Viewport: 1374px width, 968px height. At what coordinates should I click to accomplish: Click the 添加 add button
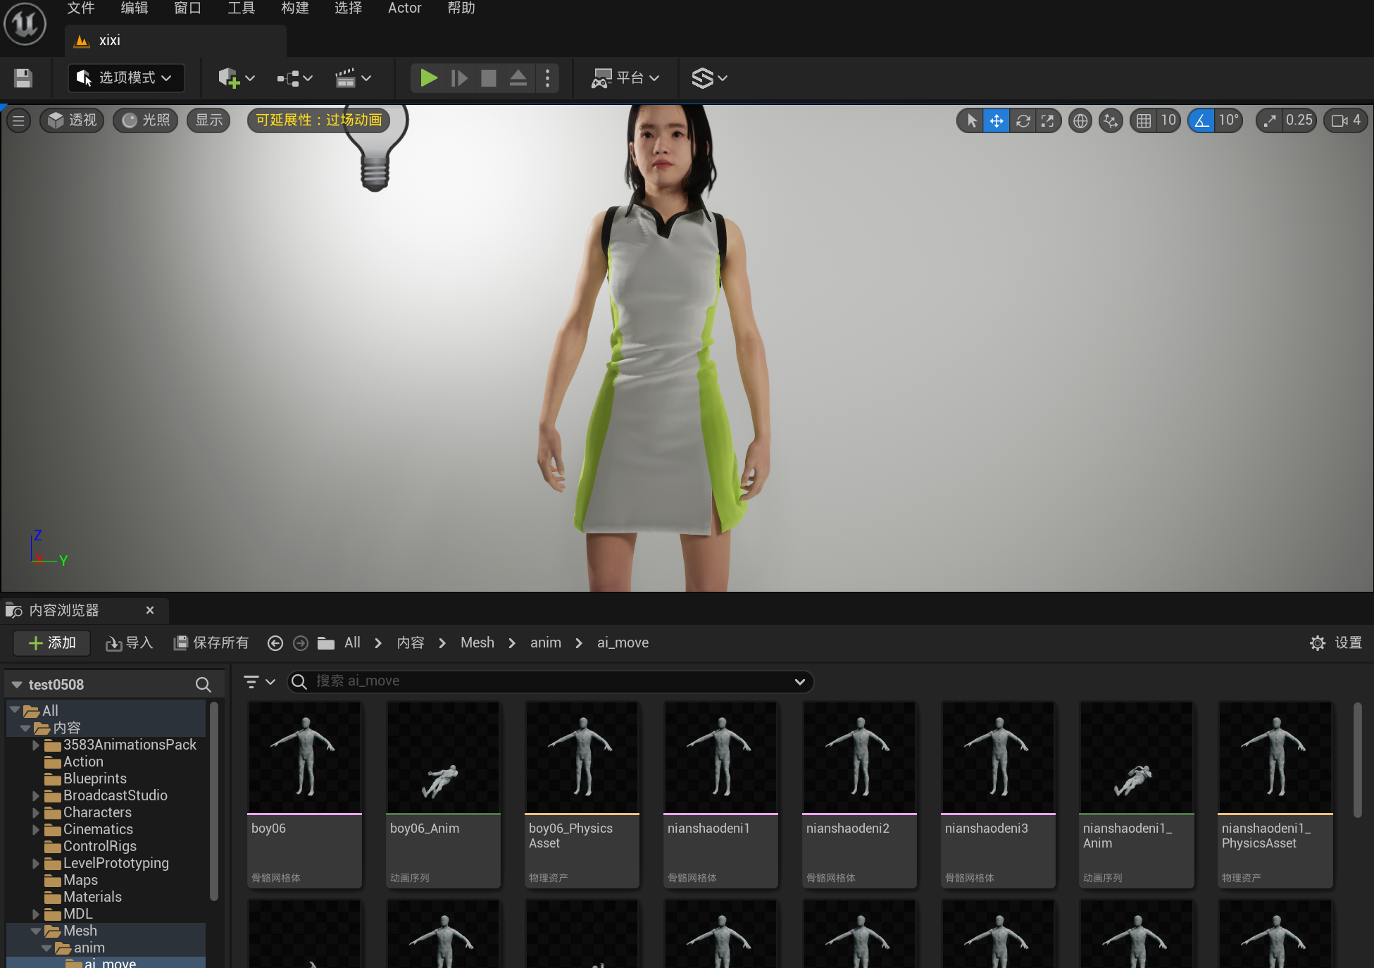coord(51,643)
